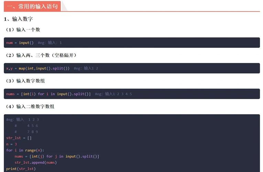Click the text '(1) 输入一个数'
Image resolution: width=263 pixels, height=172 pixels.
23,30
